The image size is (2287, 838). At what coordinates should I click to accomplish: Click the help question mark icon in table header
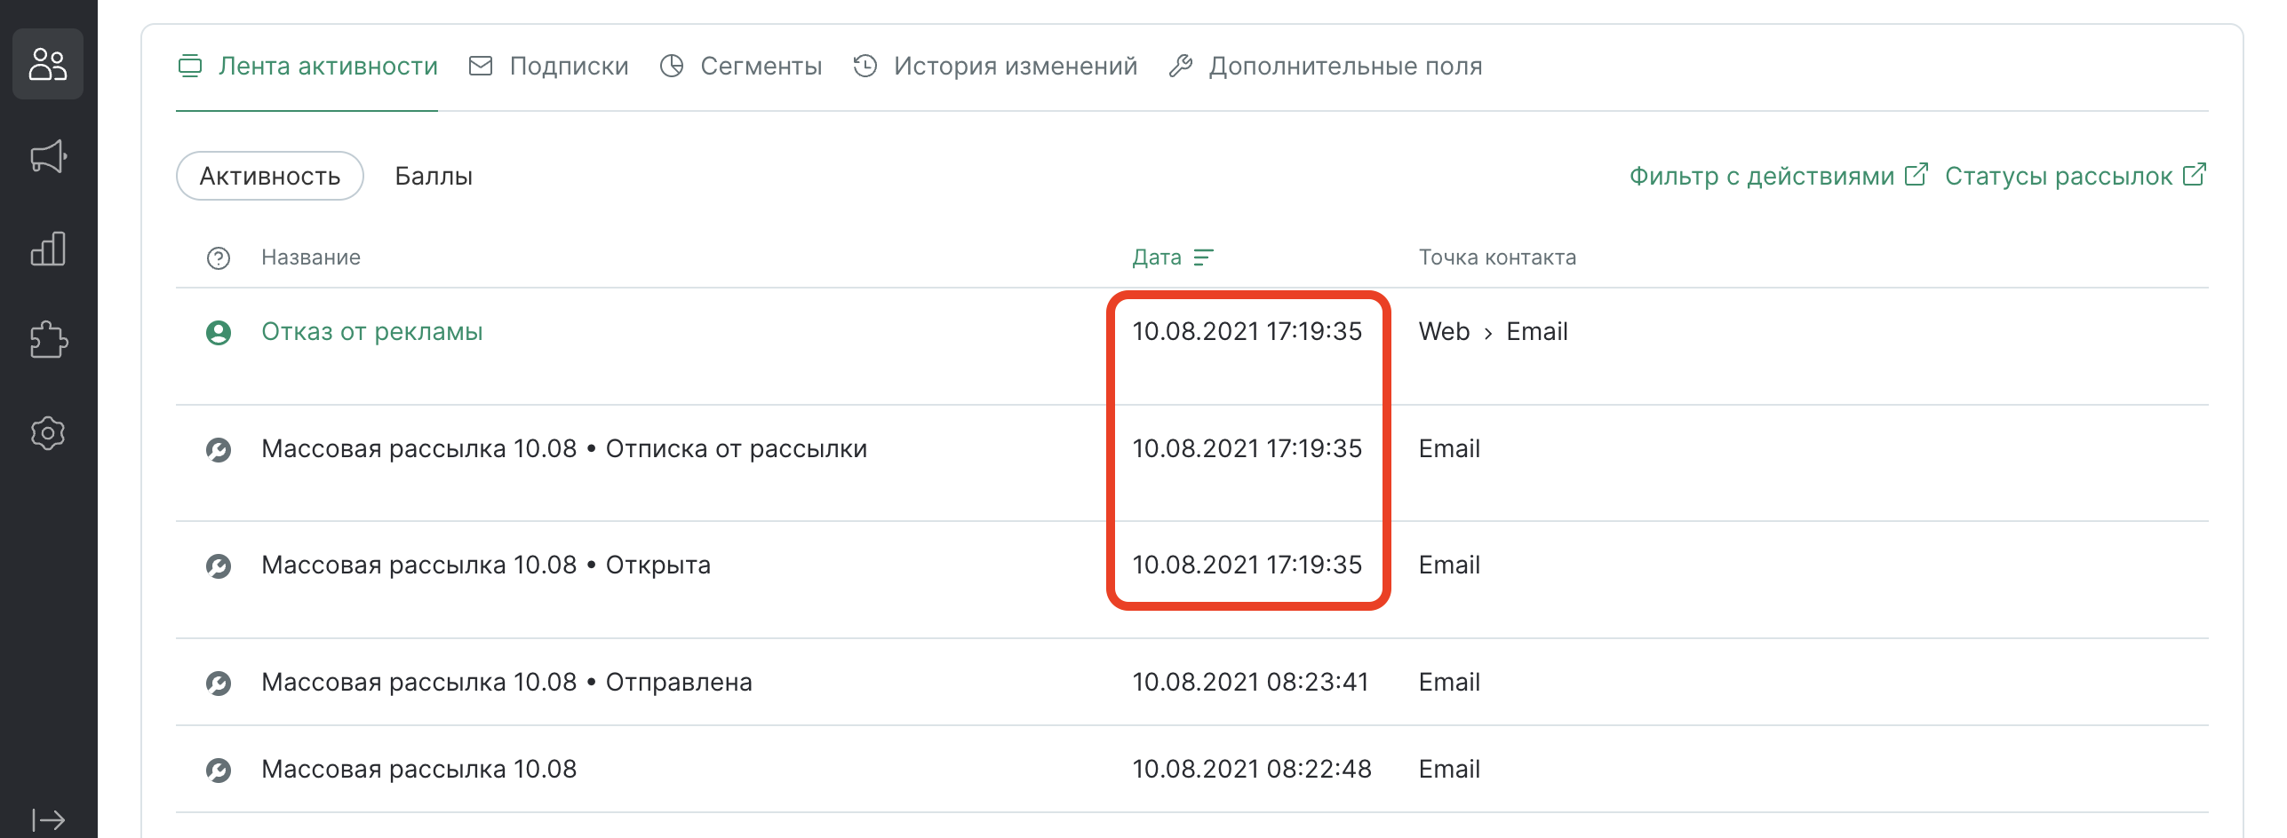(219, 257)
